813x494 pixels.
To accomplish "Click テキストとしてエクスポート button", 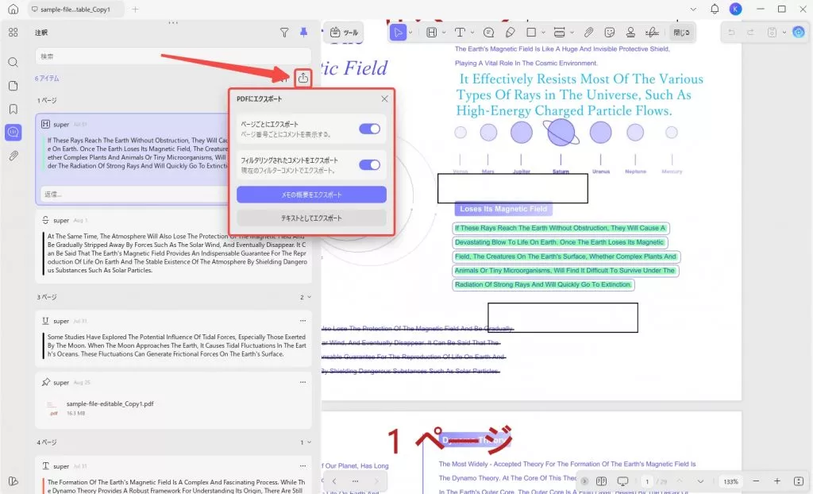I will pos(311,218).
